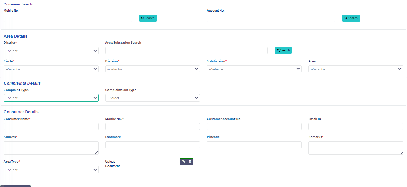
Task: Click the Area/Substation Search input box
Action: [x=186, y=51]
